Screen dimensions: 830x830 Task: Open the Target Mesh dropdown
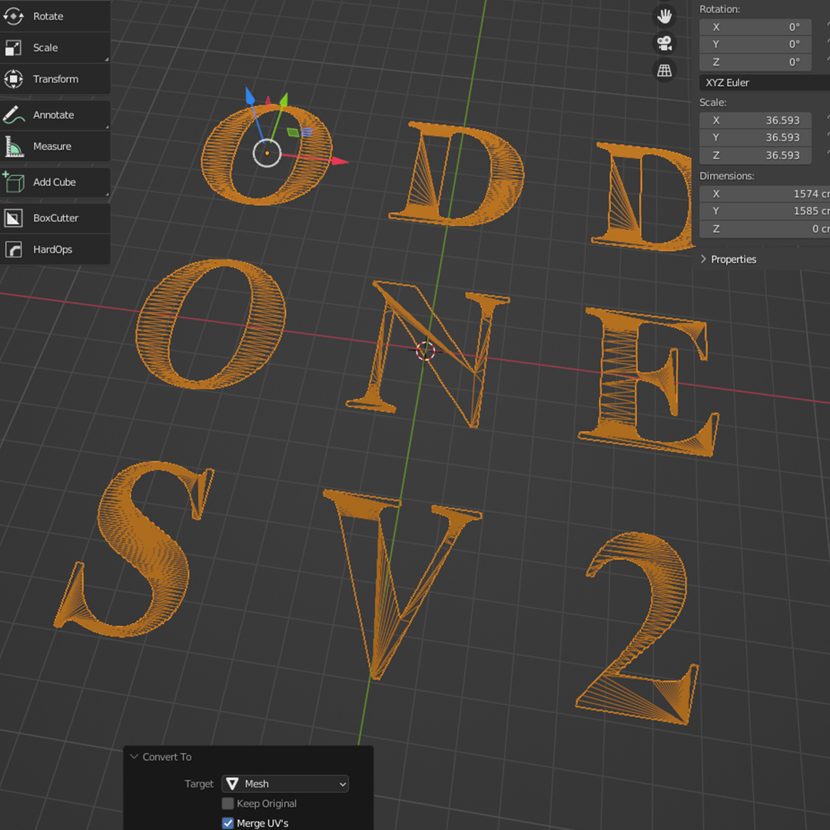[285, 784]
